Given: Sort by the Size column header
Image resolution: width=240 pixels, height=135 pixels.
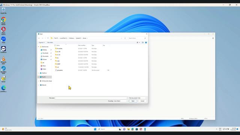Looking at the screenshot, I should click(x=104, y=45).
